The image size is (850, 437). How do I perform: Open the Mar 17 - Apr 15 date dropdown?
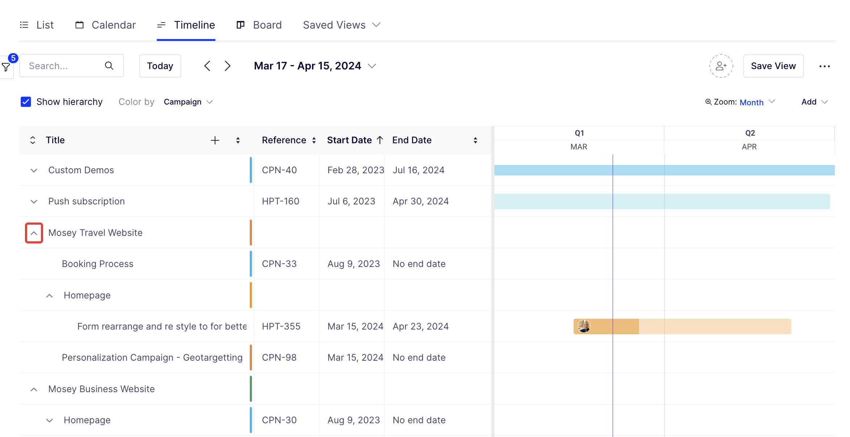(x=315, y=66)
